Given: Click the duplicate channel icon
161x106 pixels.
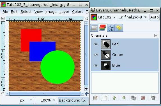Looking at the screenshot, I should 134,98.
